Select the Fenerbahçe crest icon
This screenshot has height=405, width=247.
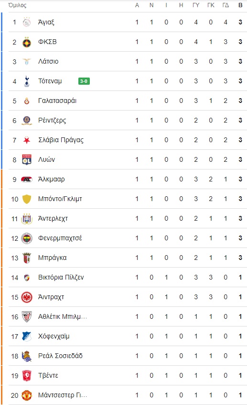click(x=27, y=238)
